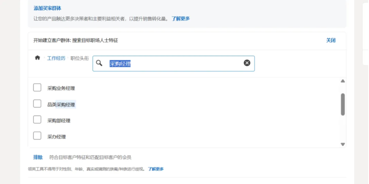The image size is (369, 184).
Task: Click the 排除 link
Action: 38,157
